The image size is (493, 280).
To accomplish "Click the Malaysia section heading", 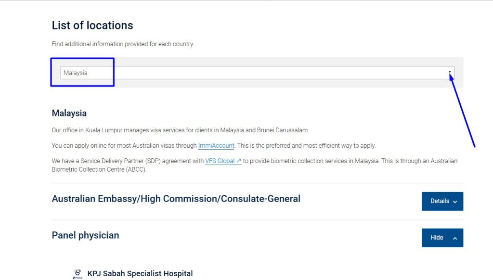I will (69, 113).
